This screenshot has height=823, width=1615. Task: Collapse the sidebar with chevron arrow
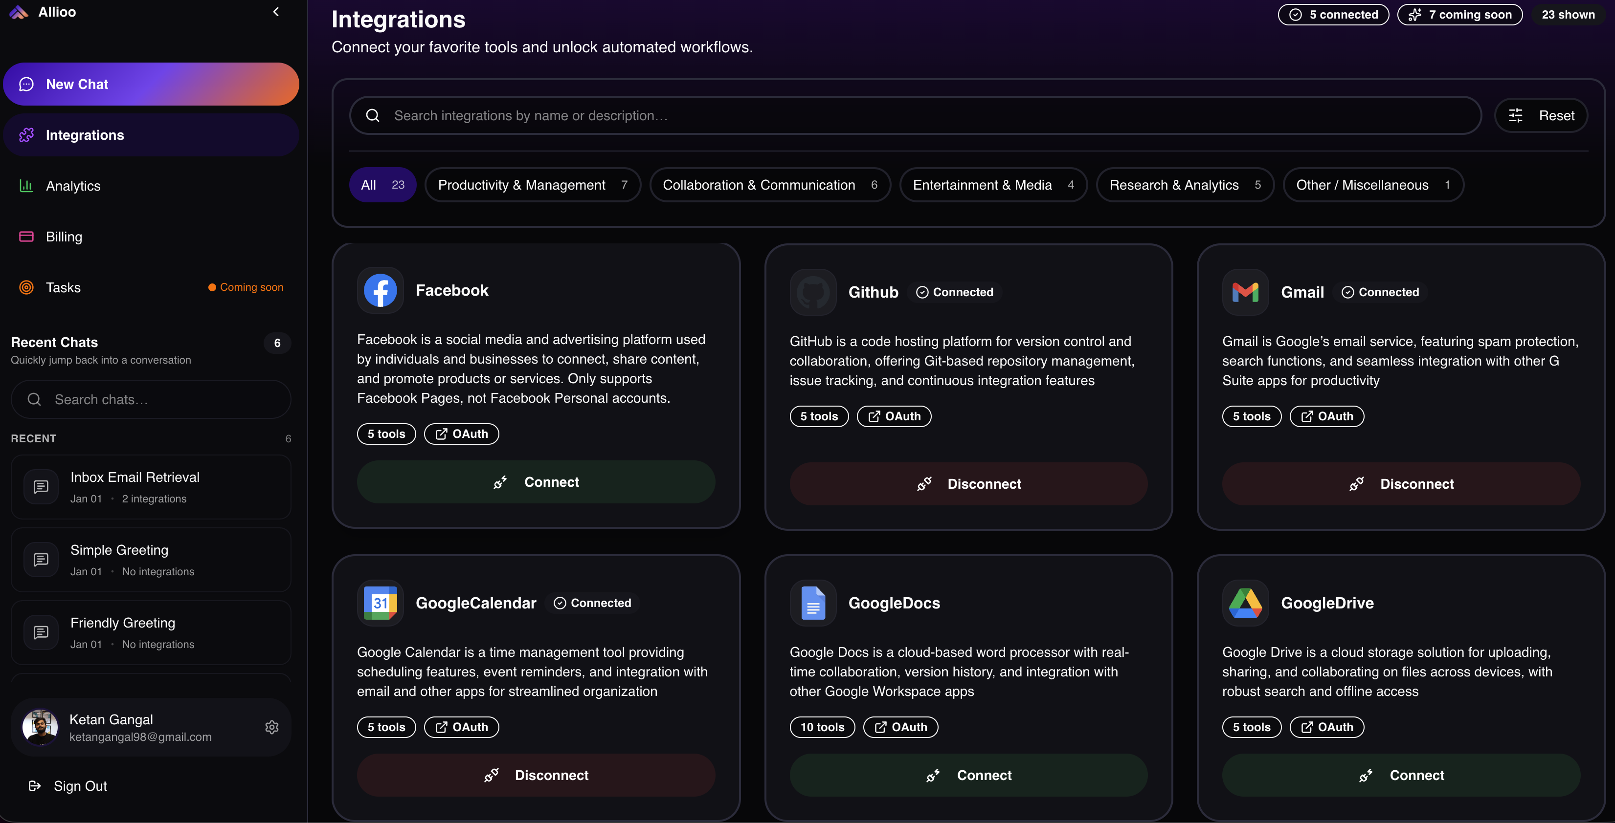click(276, 12)
